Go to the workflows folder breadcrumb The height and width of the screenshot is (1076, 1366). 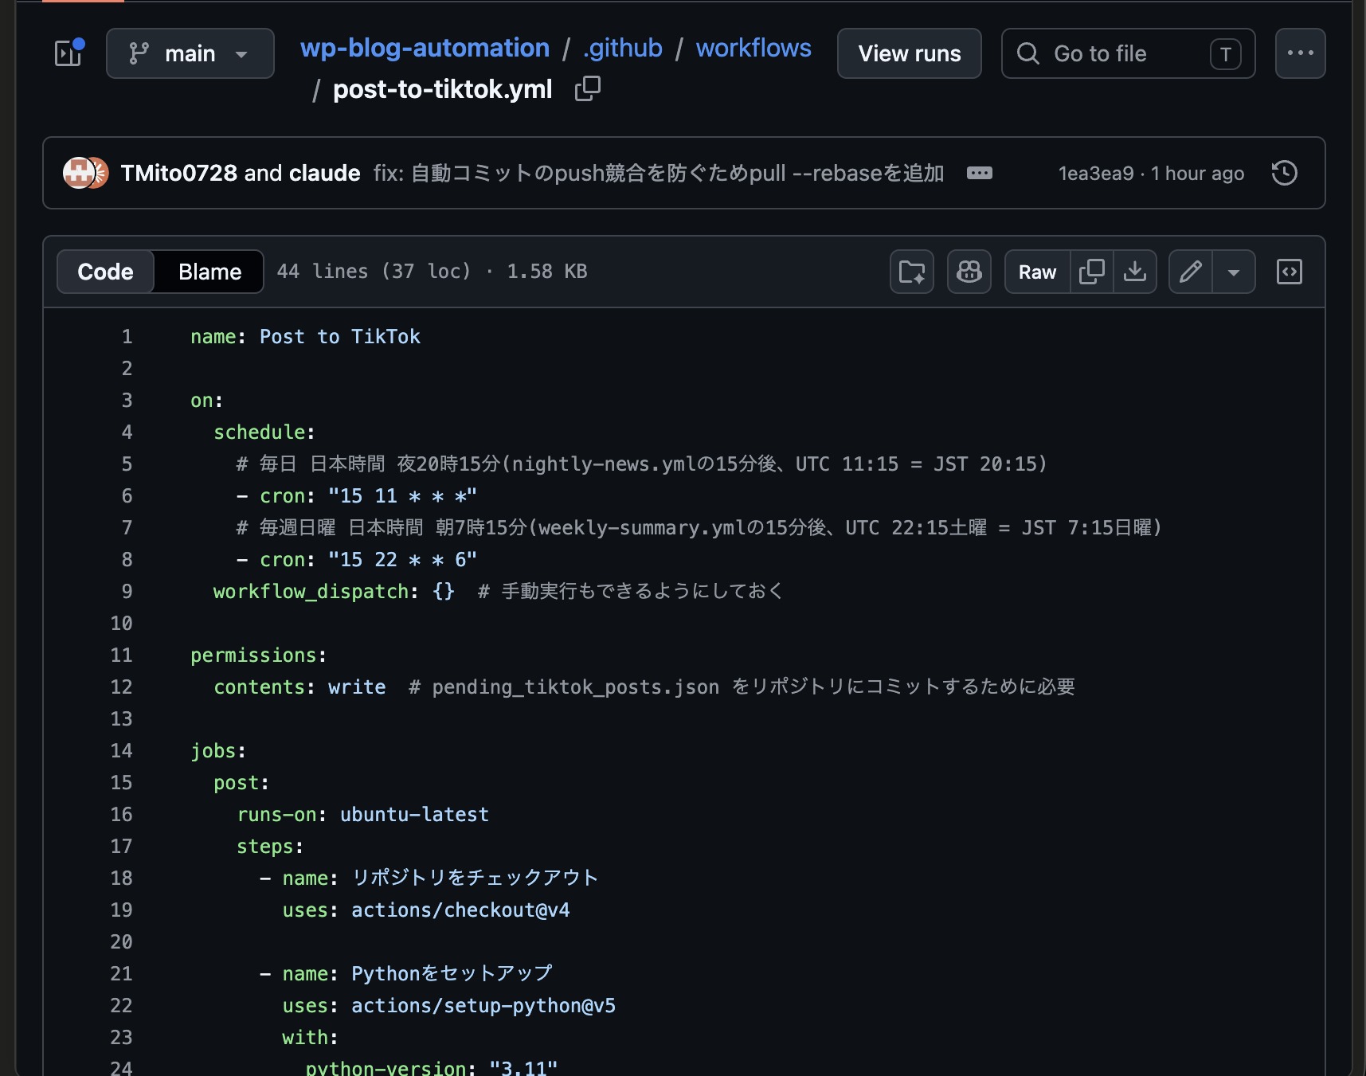(x=753, y=48)
